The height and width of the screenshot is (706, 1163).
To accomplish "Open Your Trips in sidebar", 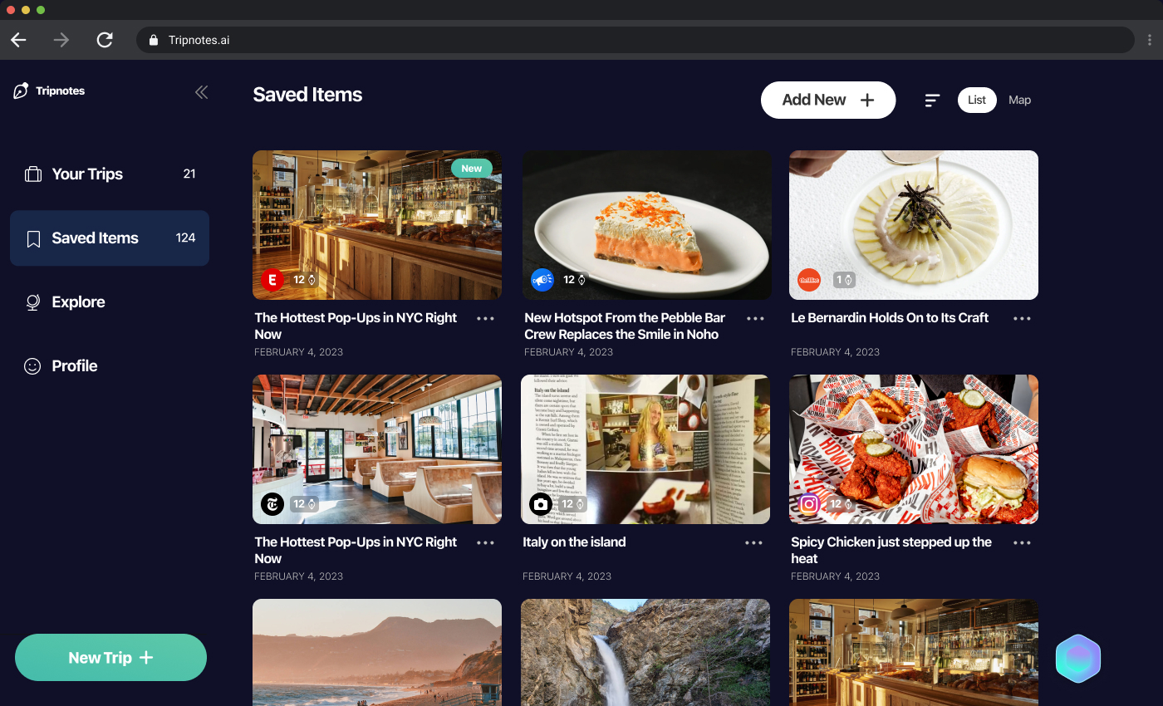I will [110, 174].
